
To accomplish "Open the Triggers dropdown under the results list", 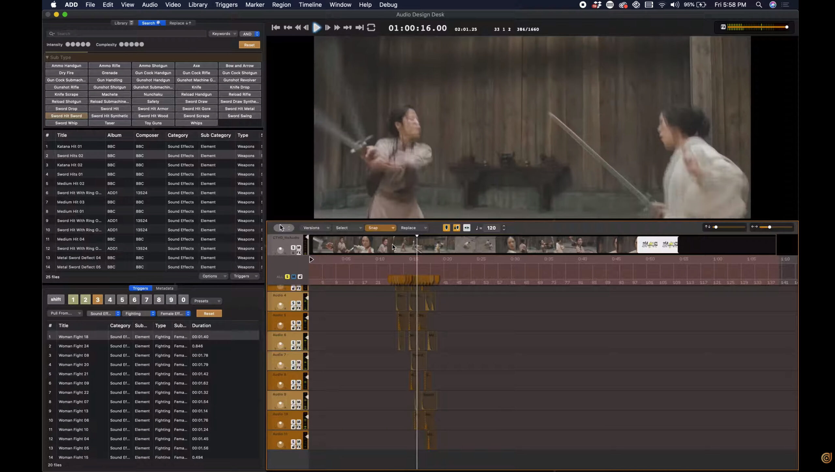I will pyautogui.click(x=245, y=276).
